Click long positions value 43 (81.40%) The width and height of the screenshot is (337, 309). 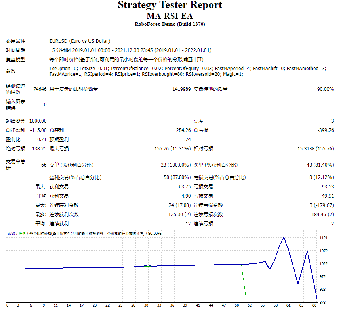click(x=320, y=165)
